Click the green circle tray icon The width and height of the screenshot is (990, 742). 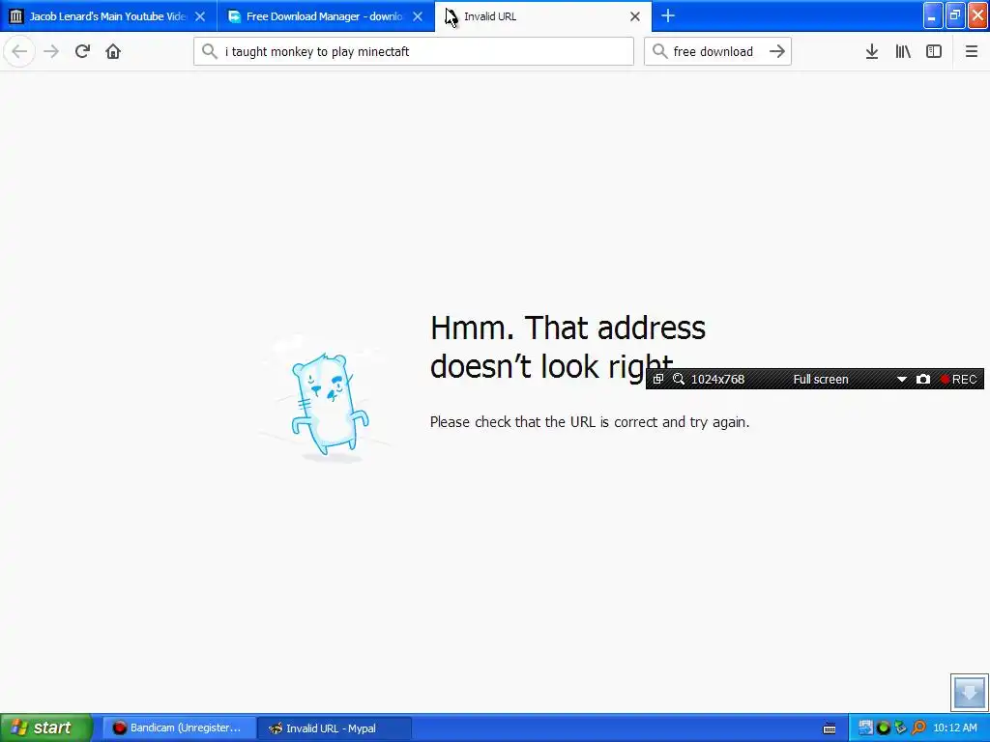click(884, 728)
